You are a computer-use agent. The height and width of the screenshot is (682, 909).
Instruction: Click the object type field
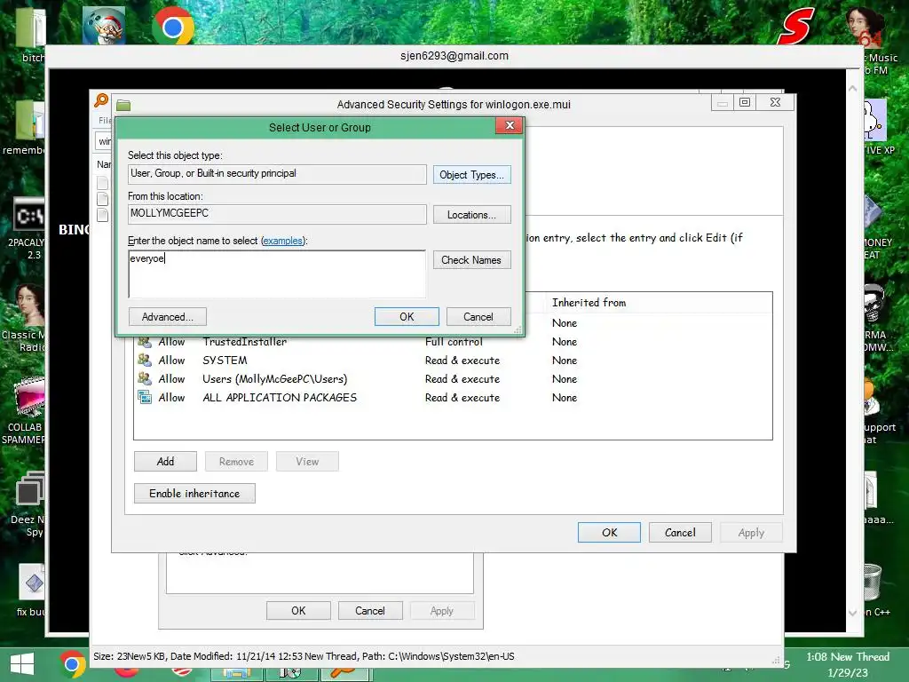click(x=277, y=174)
